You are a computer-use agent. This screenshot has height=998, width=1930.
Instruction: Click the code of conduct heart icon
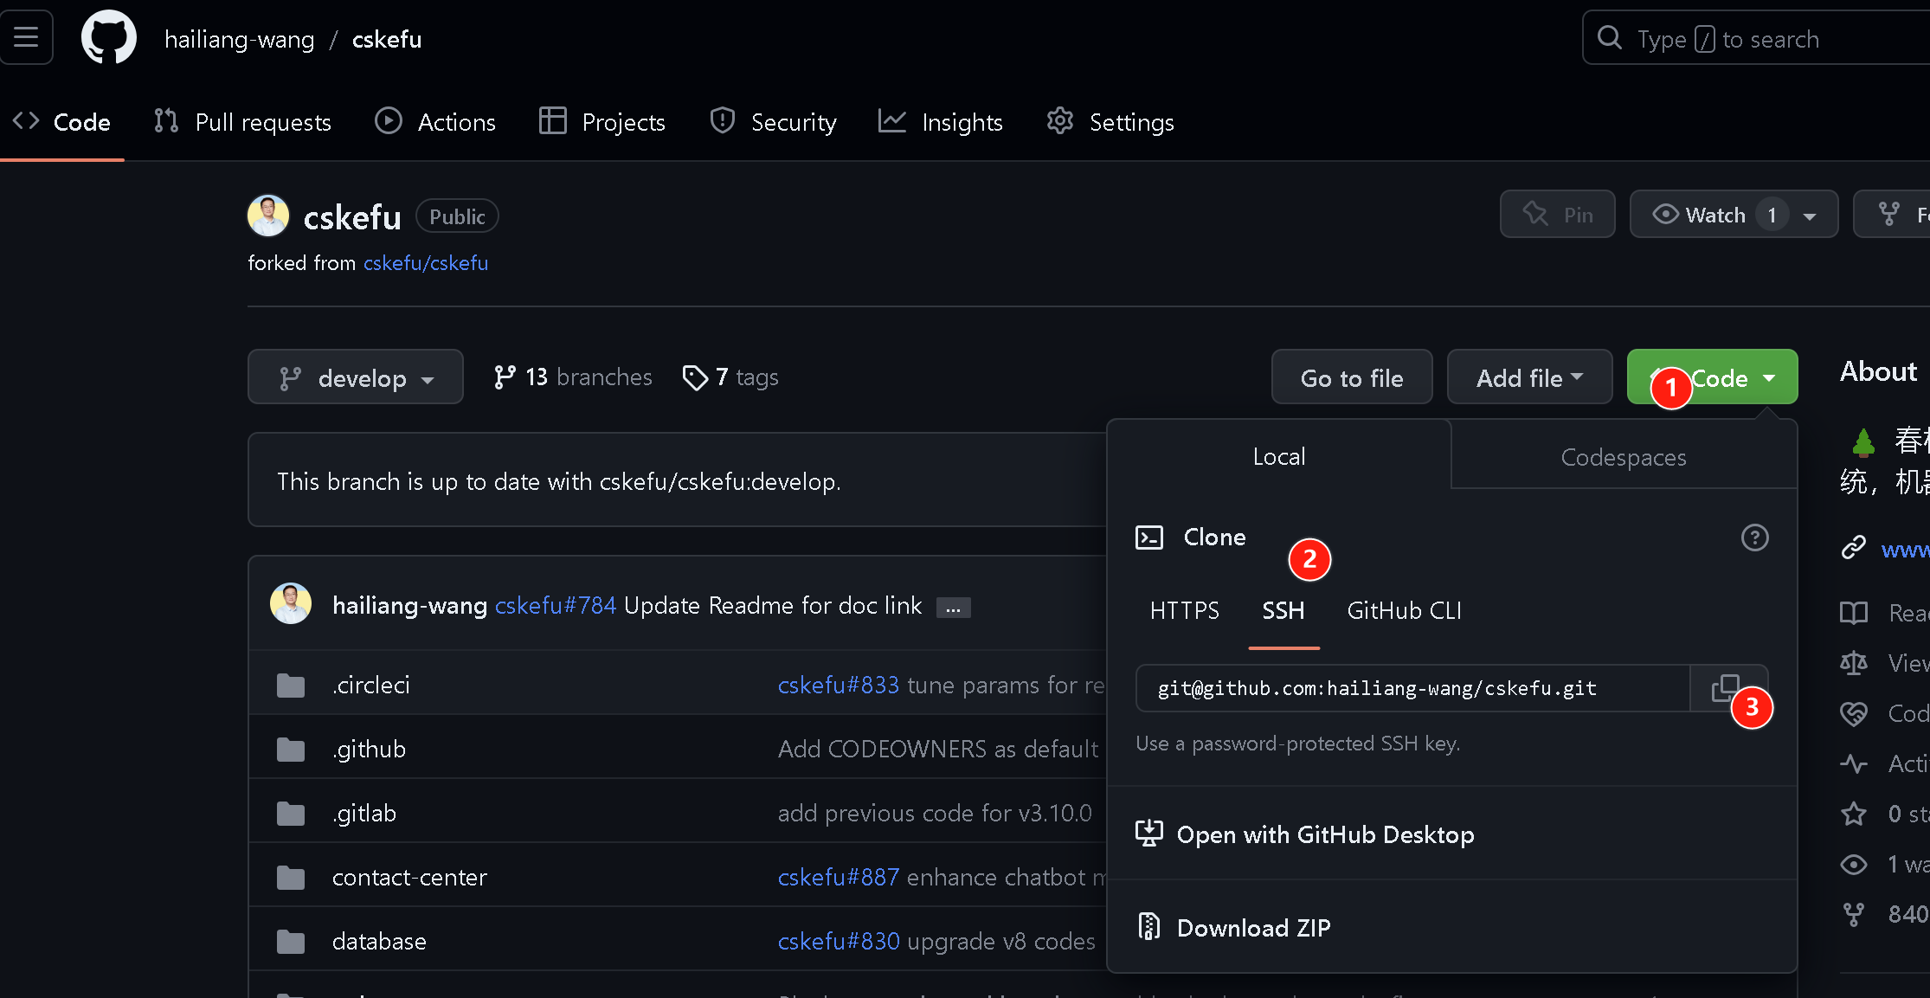point(1853,713)
